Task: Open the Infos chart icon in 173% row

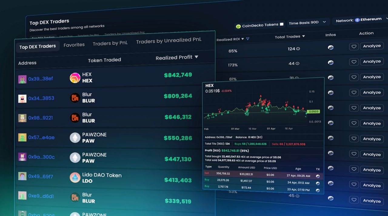Action: 331,63
